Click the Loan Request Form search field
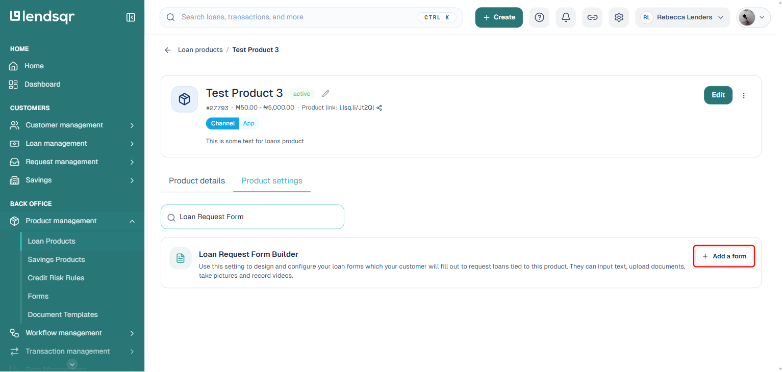Screen dimensions: 783x372 coord(252,217)
